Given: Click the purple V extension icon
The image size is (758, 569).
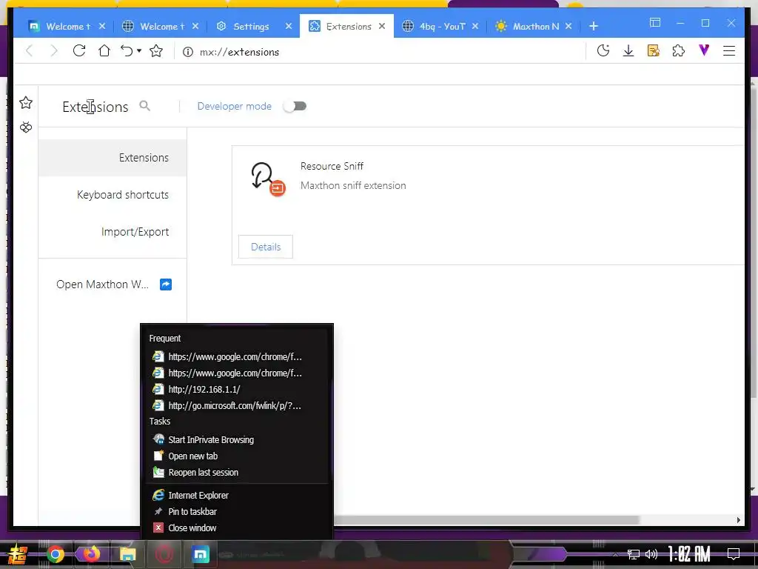Looking at the screenshot, I should coord(705,50).
